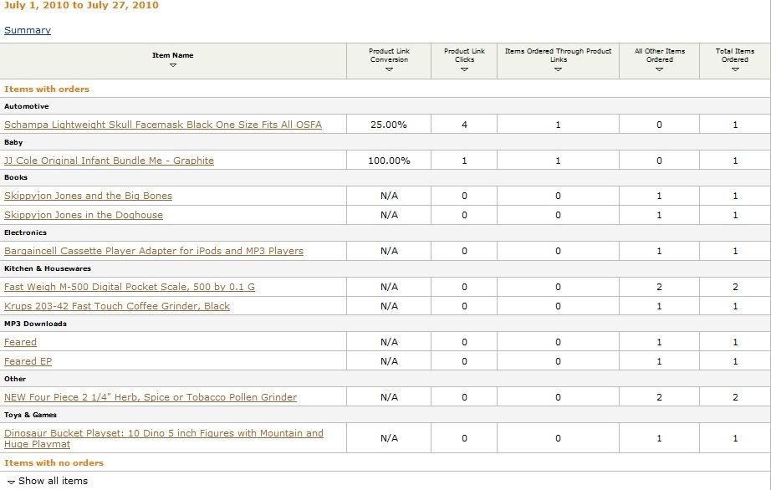
Task: Open the Summary link
Action: coord(28,30)
